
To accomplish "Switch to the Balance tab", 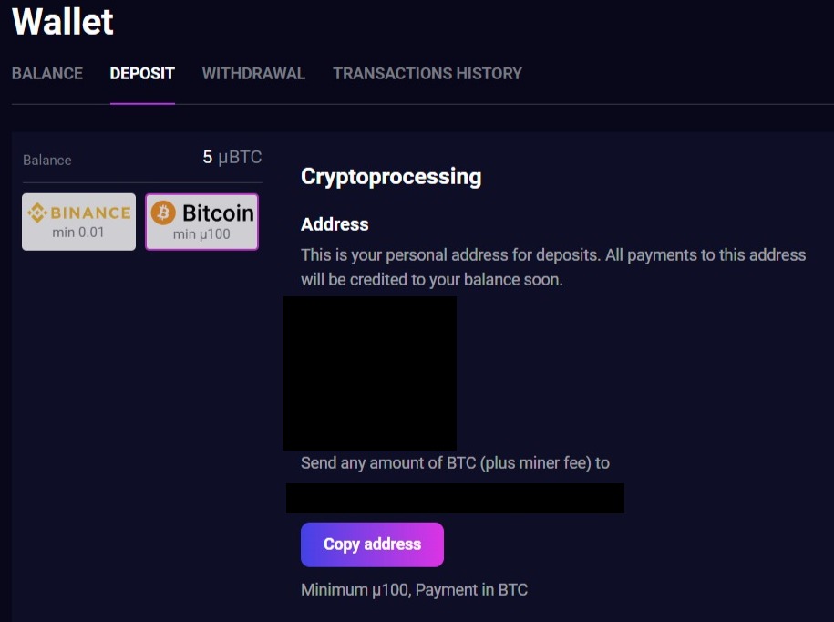I will (47, 74).
